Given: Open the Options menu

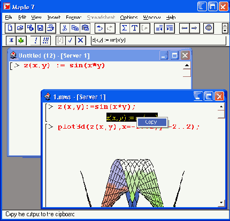Looking at the screenshot, I should [129, 17].
